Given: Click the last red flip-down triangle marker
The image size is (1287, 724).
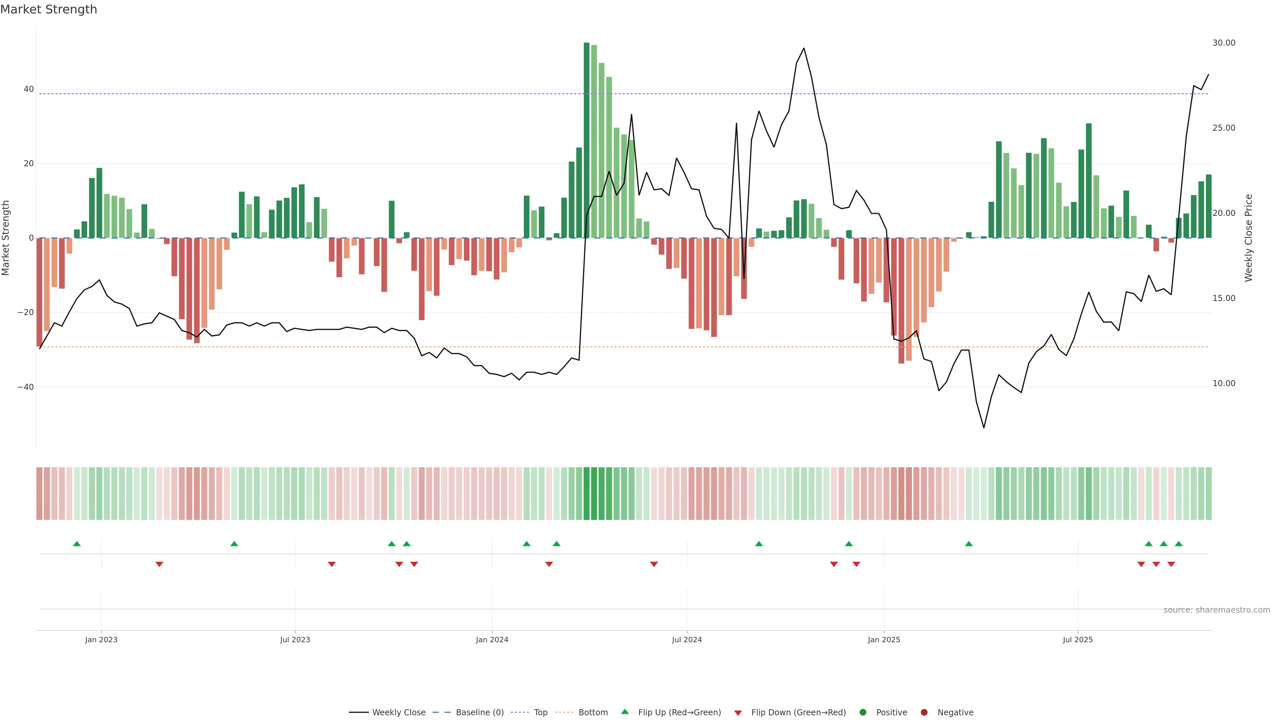Looking at the screenshot, I should [x=1171, y=564].
